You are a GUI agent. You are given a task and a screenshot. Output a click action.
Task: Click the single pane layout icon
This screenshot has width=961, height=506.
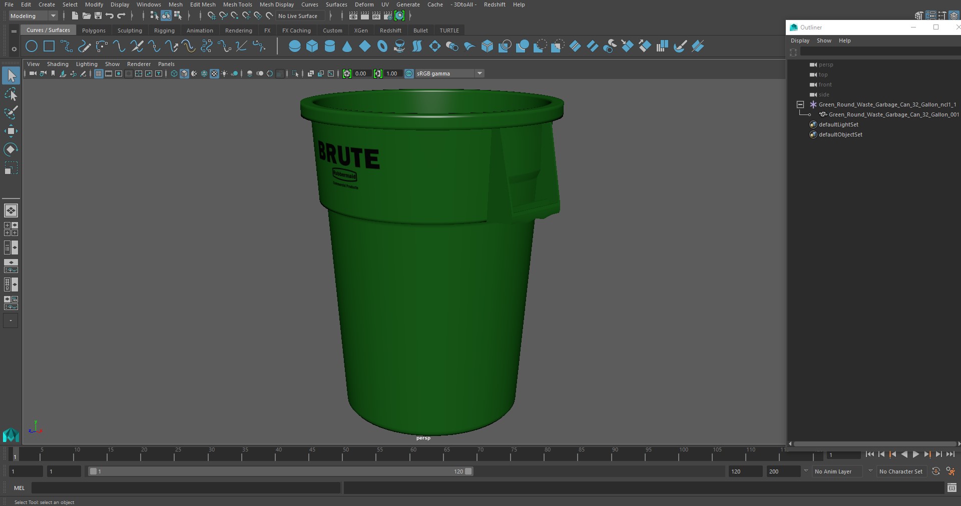[11, 210]
